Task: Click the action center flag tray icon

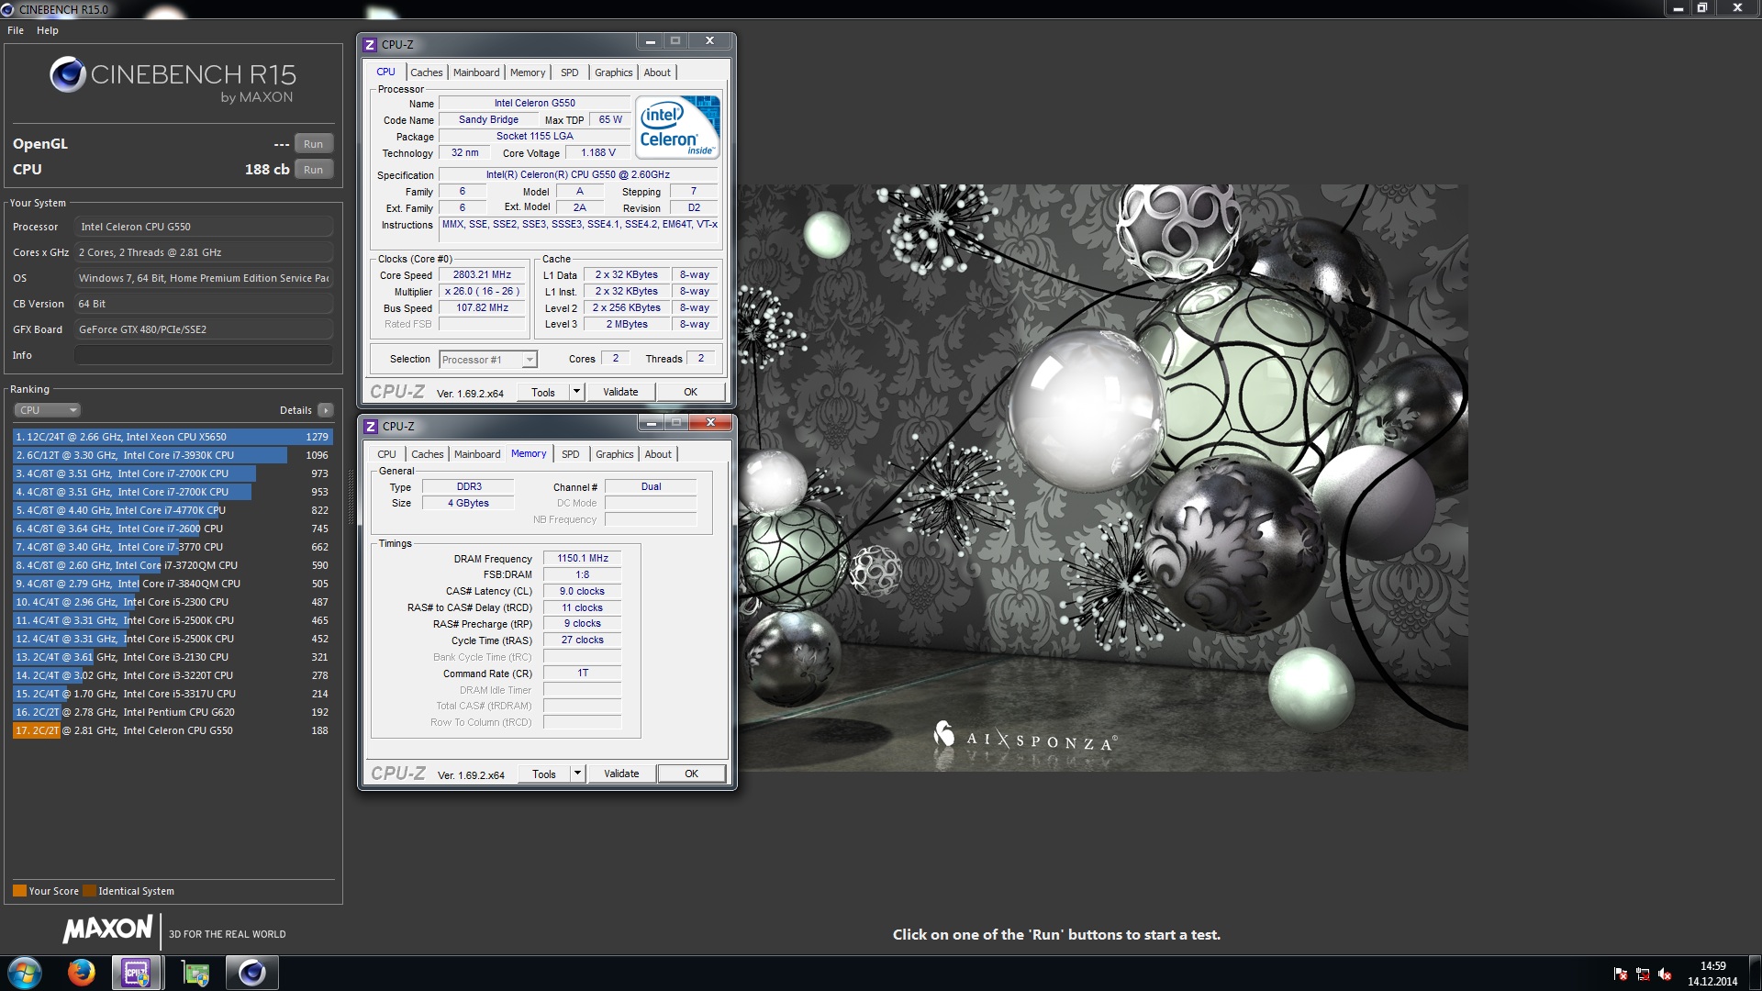Action: point(1621,974)
